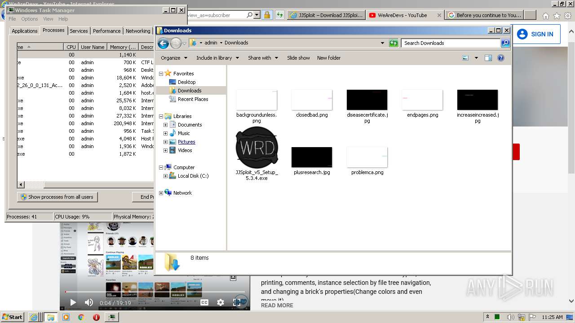Image resolution: width=575 pixels, height=323 pixels.
Task: Select the Computer node icon
Action: click(168, 167)
